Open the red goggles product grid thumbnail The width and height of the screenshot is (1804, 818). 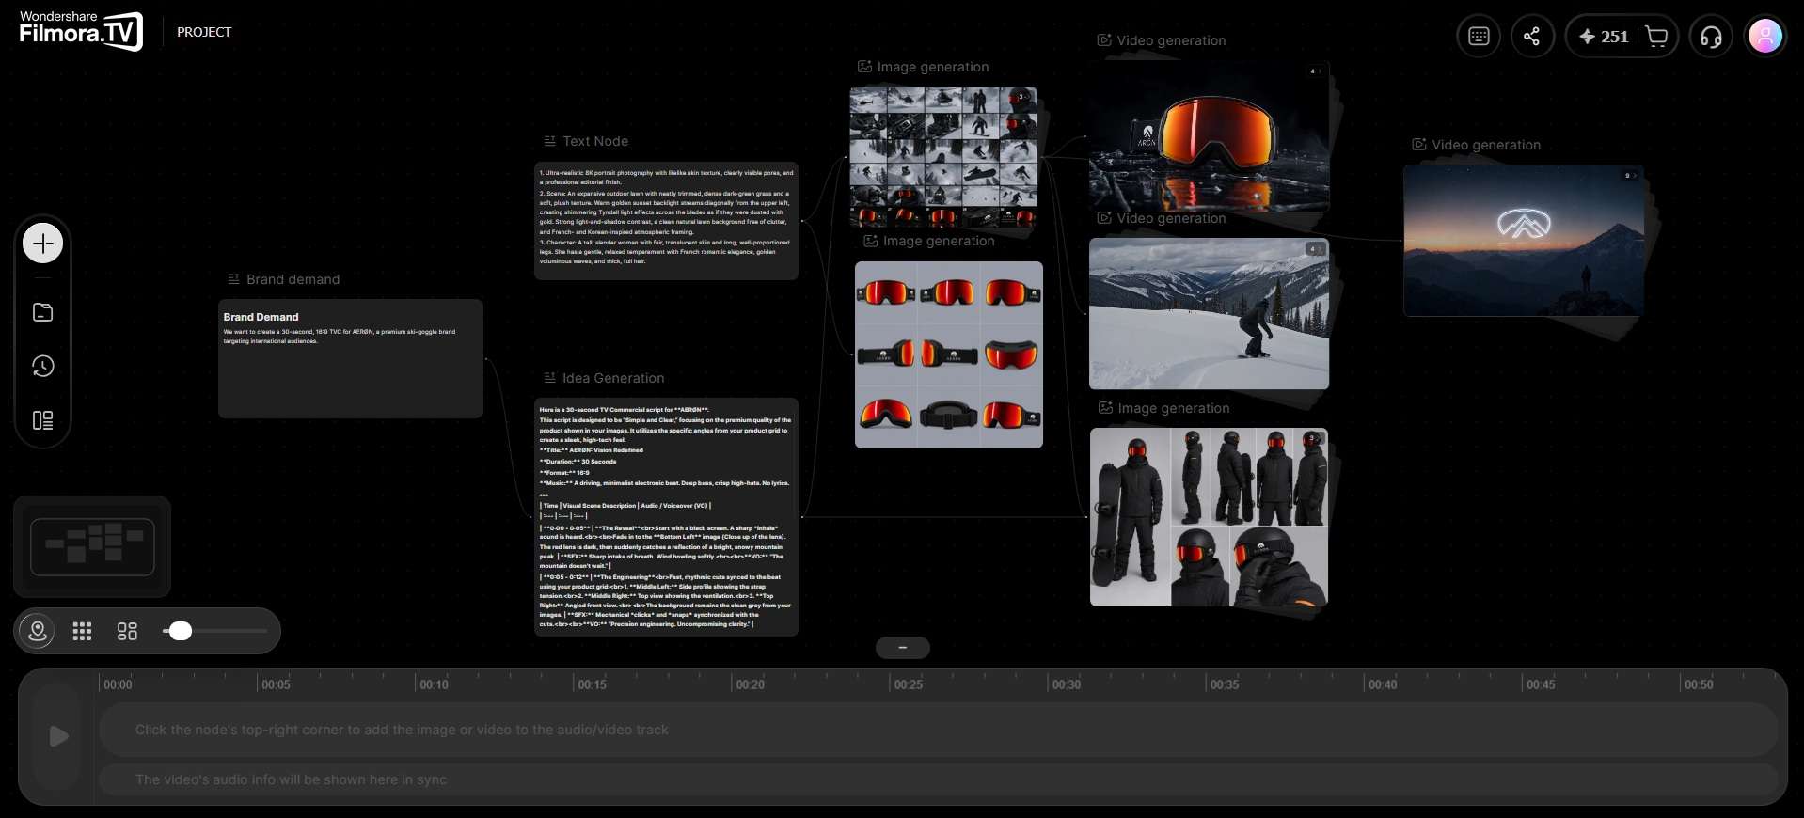[x=949, y=354]
